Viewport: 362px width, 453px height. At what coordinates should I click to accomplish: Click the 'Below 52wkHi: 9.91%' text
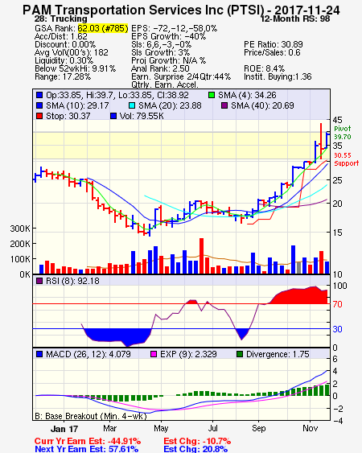click(75, 68)
